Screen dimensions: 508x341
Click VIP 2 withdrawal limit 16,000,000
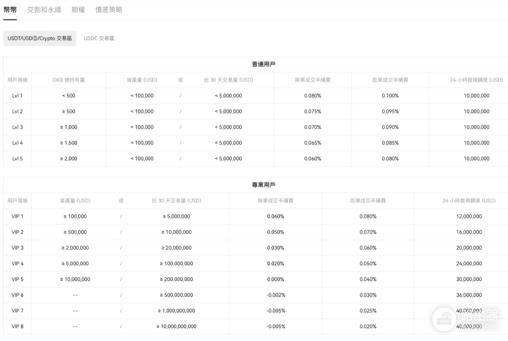[469, 232]
